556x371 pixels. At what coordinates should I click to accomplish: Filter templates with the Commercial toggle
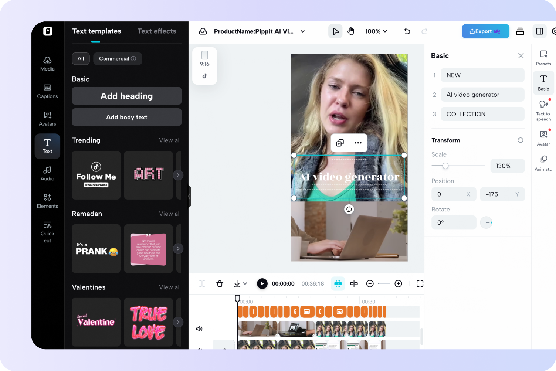click(x=118, y=58)
